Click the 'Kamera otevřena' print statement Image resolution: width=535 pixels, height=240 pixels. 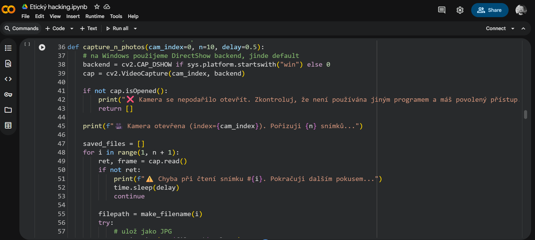[223, 126]
